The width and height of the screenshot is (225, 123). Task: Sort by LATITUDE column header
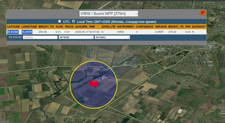coord(14,27)
